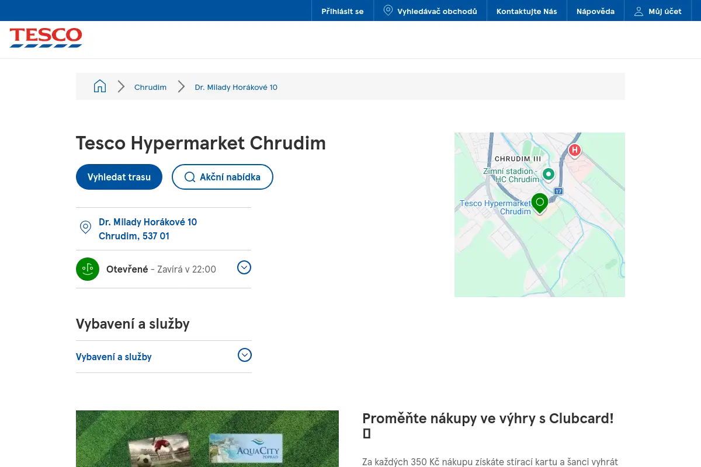Open Přihlásit se menu item
This screenshot has width=701, height=467.
click(x=342, y=11)
